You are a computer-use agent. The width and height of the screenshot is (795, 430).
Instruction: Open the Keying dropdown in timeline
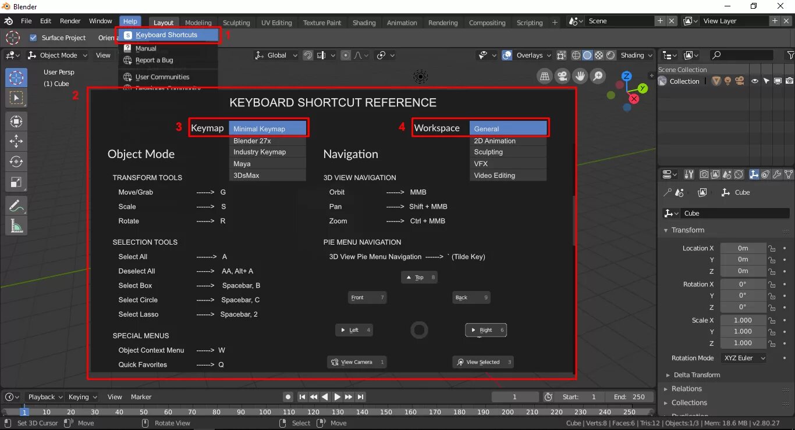82,397
